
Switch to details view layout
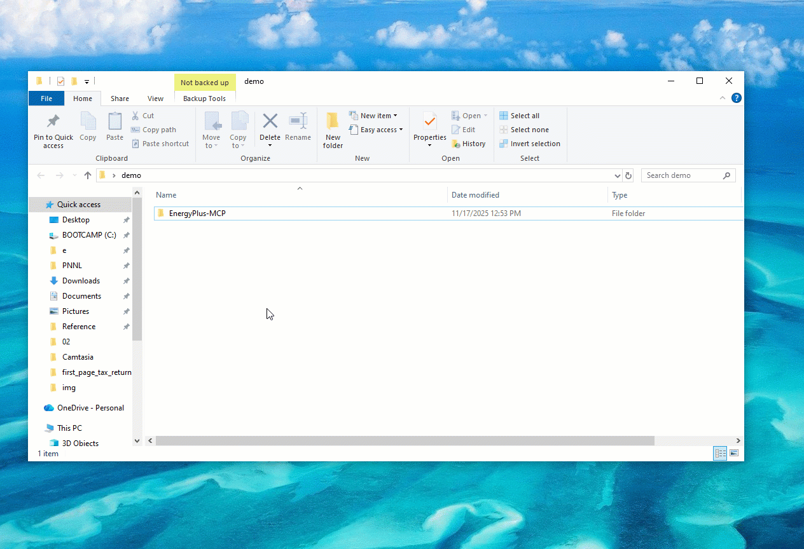(720, 453)
